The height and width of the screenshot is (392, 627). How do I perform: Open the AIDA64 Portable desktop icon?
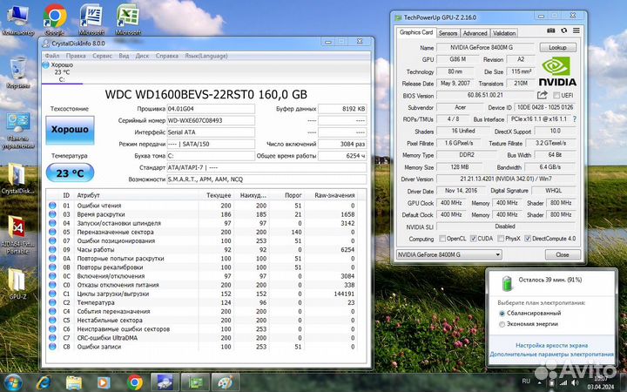pyautogui.click(x=17, y=235)
